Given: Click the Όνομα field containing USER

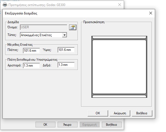Looking at the screenshot, I should click(44, 27).
